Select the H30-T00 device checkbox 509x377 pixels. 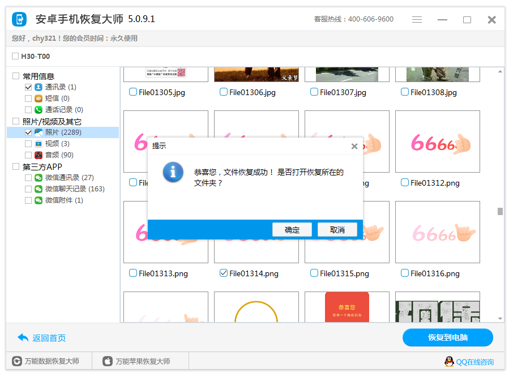coord(15,57)
